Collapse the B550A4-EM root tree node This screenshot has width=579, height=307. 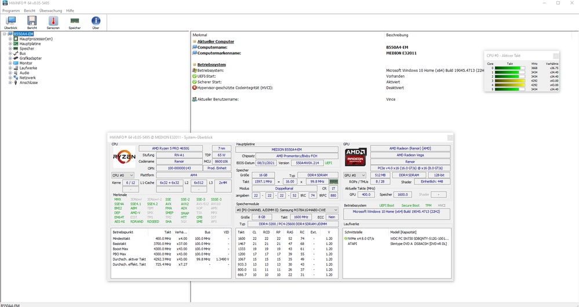(5, 34)
